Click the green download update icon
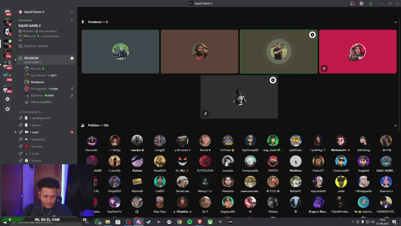 pyautogui.click(x=371, y=3)
